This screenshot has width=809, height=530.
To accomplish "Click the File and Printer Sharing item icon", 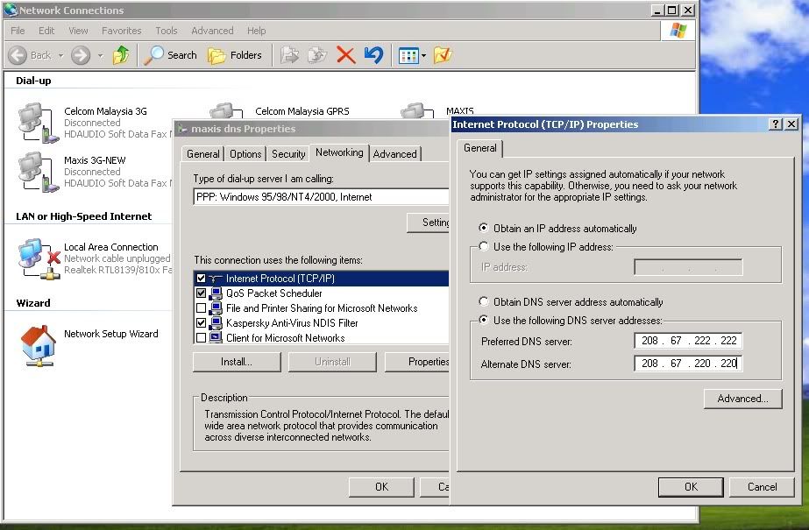I will pyautogui.click(x=216, y=308).
